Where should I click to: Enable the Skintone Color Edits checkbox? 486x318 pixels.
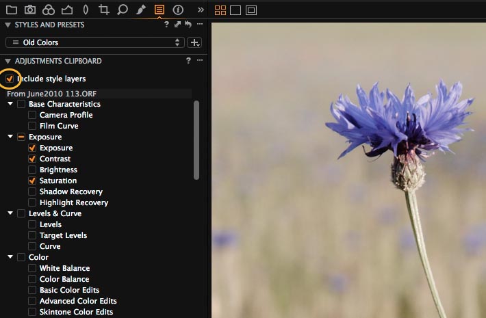32,312
